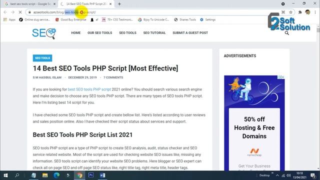Launch File Explorer from taskbar
Viewport: 320px width, 180px height.
(x=45, y=175)
